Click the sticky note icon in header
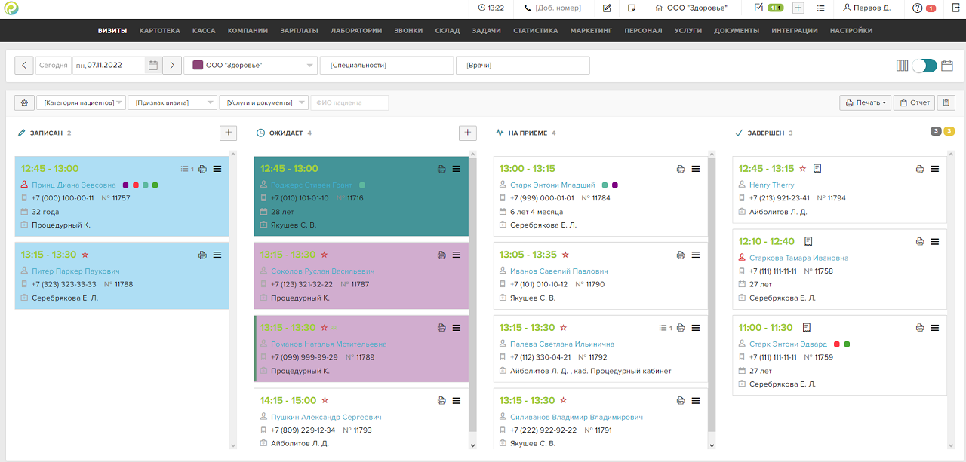 tap(631, 8)
